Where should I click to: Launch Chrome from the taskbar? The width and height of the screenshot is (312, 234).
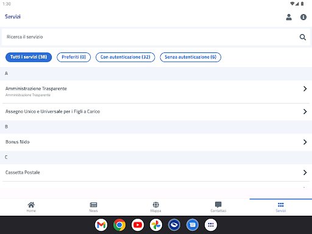pos(119,225)
